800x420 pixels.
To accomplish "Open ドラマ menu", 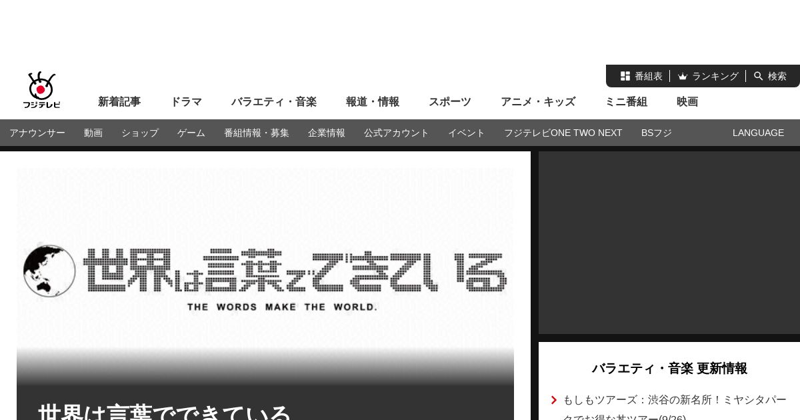I will (x=186, y=101).
